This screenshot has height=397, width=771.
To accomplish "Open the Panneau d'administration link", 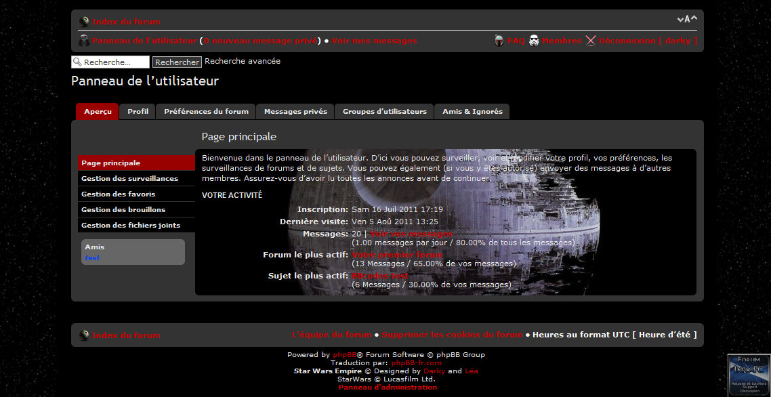I will pos(388,387).
